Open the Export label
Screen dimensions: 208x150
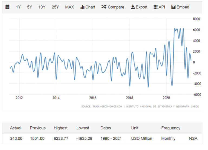[142, 7]
